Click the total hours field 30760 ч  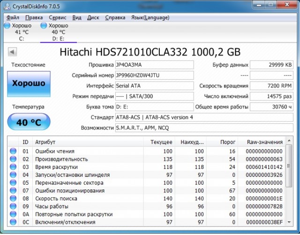pos(271,106)
